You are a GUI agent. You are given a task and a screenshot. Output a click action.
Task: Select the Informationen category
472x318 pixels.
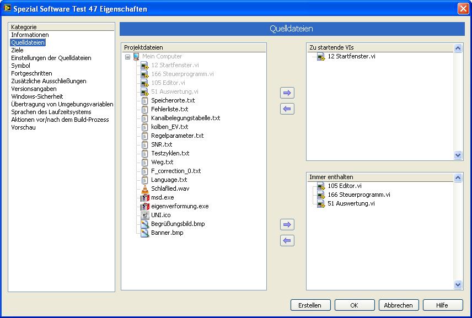pos(30,35)
